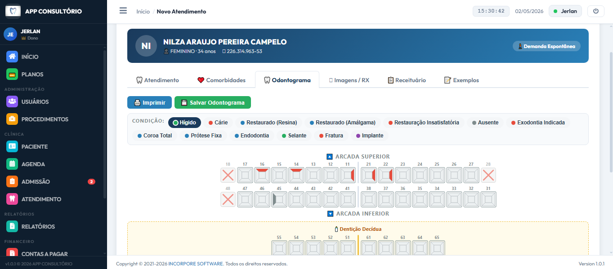Image resolution: width=613 pixels, height=269 pixels.
Task: Open RELATÓRIOS document icon in sidebar
Action: [12, 226]
